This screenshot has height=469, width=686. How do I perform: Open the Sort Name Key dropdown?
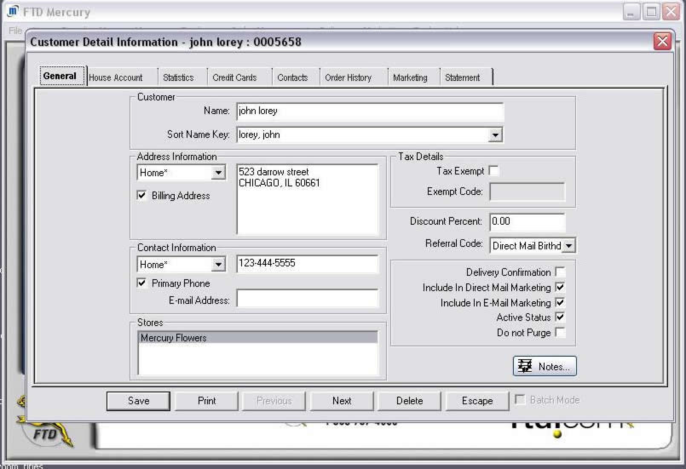click(x=495, y=134)
